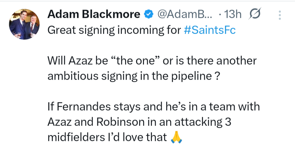
Task: Click the text "Great signing incoming for"
Action: coord(114,30)
